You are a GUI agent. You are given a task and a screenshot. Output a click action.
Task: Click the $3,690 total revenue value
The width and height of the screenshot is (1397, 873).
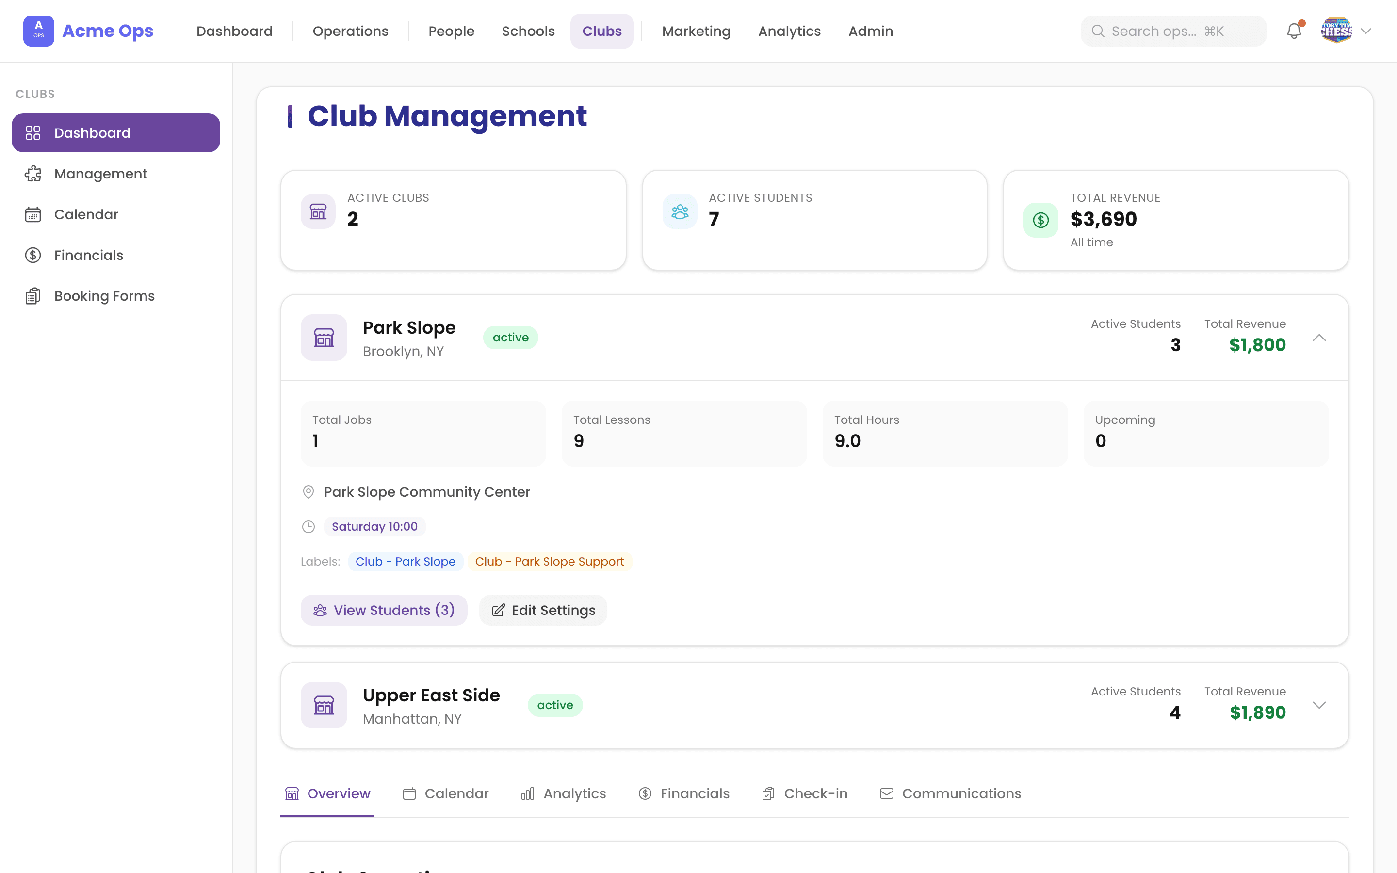pyautogui.click(x=1104, y=219)
